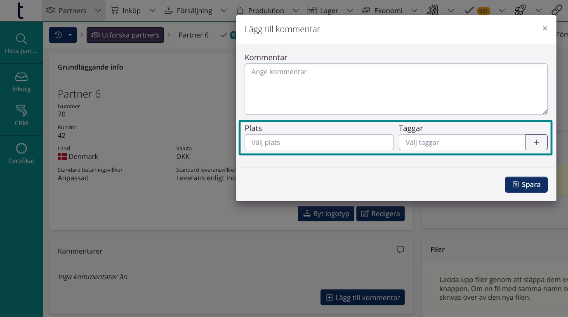Click the Lager warehouse icon

point(312,10)
